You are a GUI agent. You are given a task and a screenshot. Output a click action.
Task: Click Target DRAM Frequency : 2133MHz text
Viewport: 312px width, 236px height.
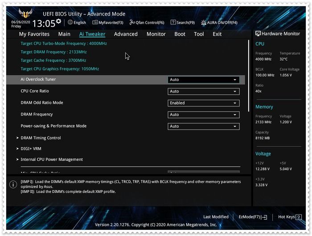54,52
